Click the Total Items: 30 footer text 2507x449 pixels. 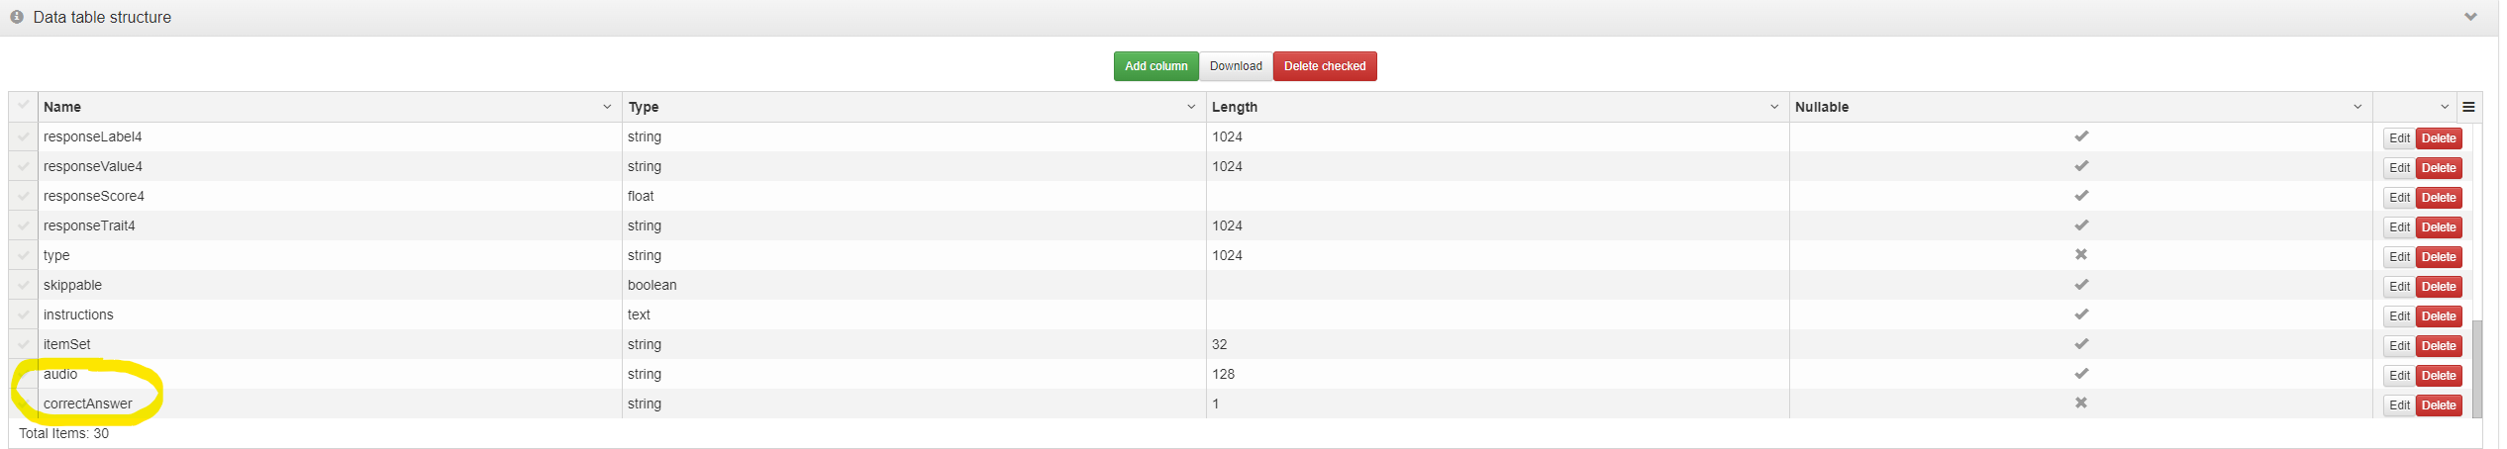(x=64, y=433)
